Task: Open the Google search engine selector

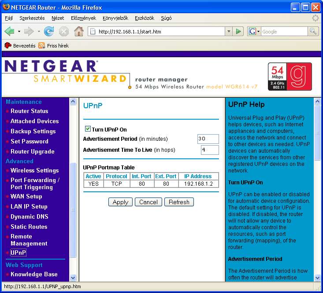Action: coord(254,32)
